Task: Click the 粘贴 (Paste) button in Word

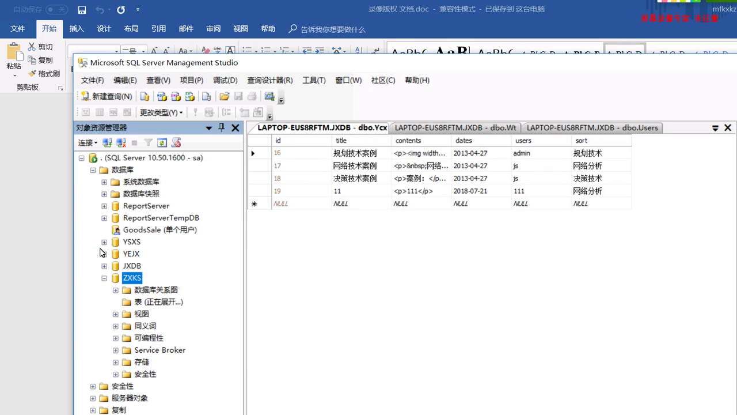Action: (x=14, y=58)
